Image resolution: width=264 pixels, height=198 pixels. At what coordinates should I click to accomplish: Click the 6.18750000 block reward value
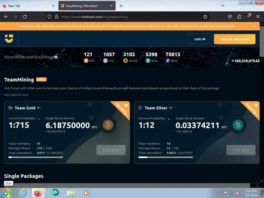68,125
